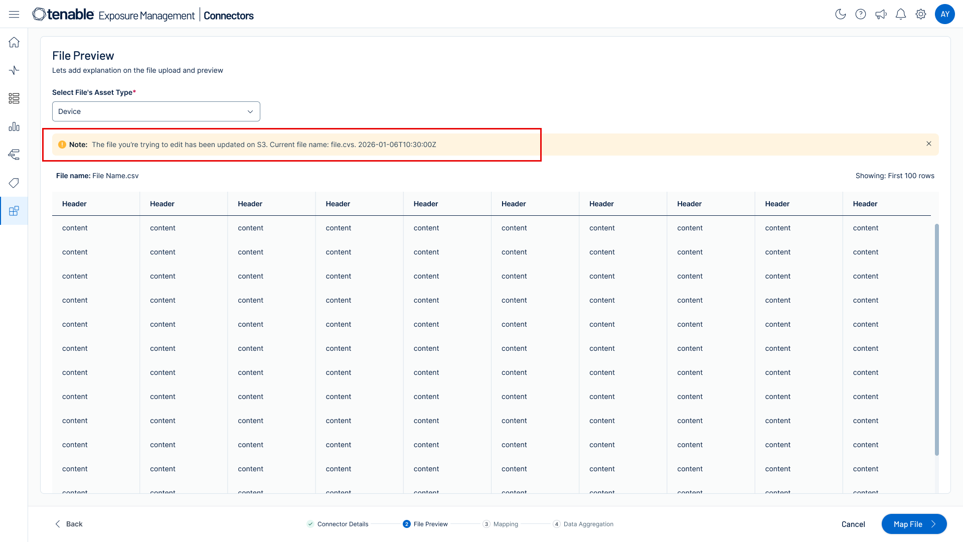Open the activity pulse sidebar icon
The width and height of the screenshot is (963, 542).
click(14, 70)
